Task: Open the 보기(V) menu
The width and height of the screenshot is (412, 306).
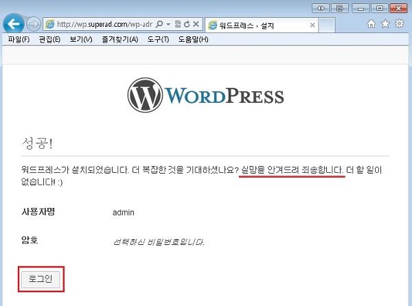Action: 80,40
